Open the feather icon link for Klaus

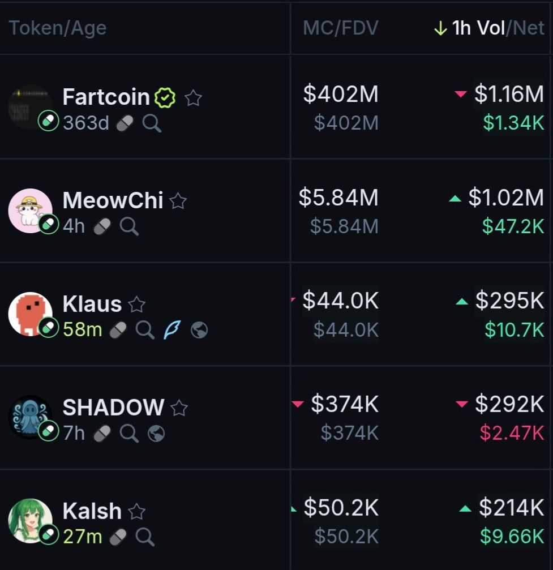coord(172,329)
